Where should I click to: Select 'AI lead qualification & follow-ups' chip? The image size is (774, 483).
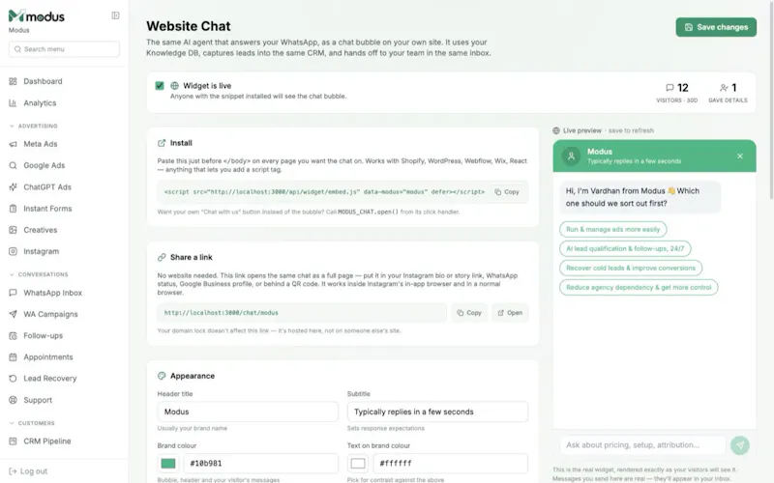[x=625, y=248]
